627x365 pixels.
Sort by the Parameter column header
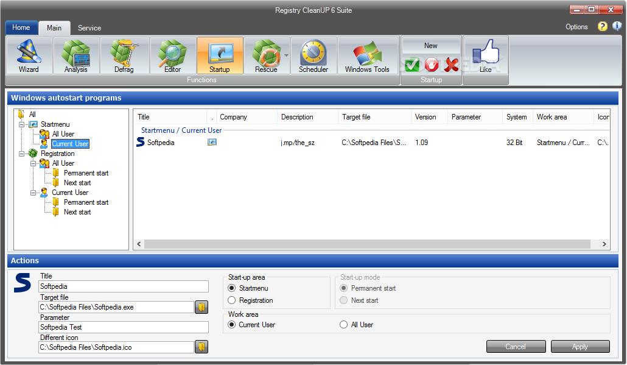pyautogui.click(x=475, y=117)
